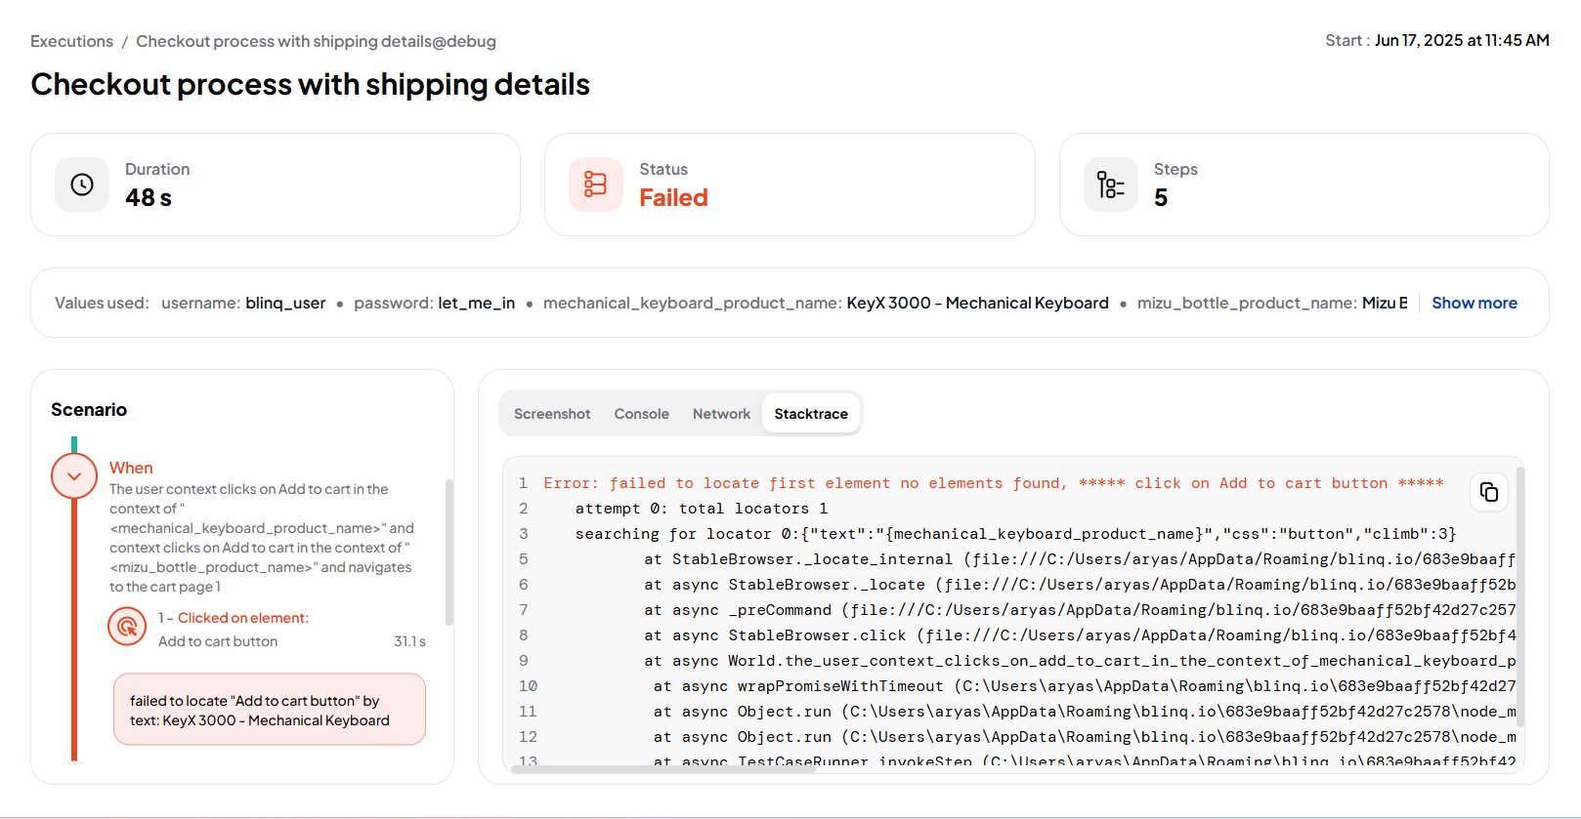This screenshot has width=1581, height=819.
Task: Switch to the Screenshot tab
Action: click(x=552, y=414)
